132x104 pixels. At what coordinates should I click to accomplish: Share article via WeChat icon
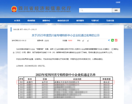click(x=112, y=40)
